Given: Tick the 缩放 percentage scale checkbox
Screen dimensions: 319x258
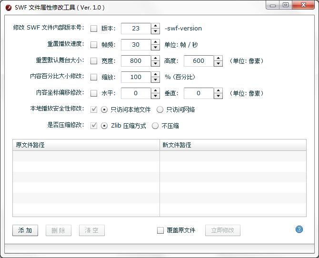Looking at the screenshot, I should pyautogui.click(x=94, y=77).
